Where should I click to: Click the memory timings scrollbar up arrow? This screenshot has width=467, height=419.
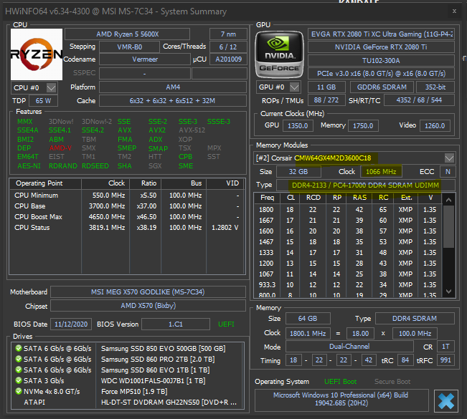tap(448, 200)
